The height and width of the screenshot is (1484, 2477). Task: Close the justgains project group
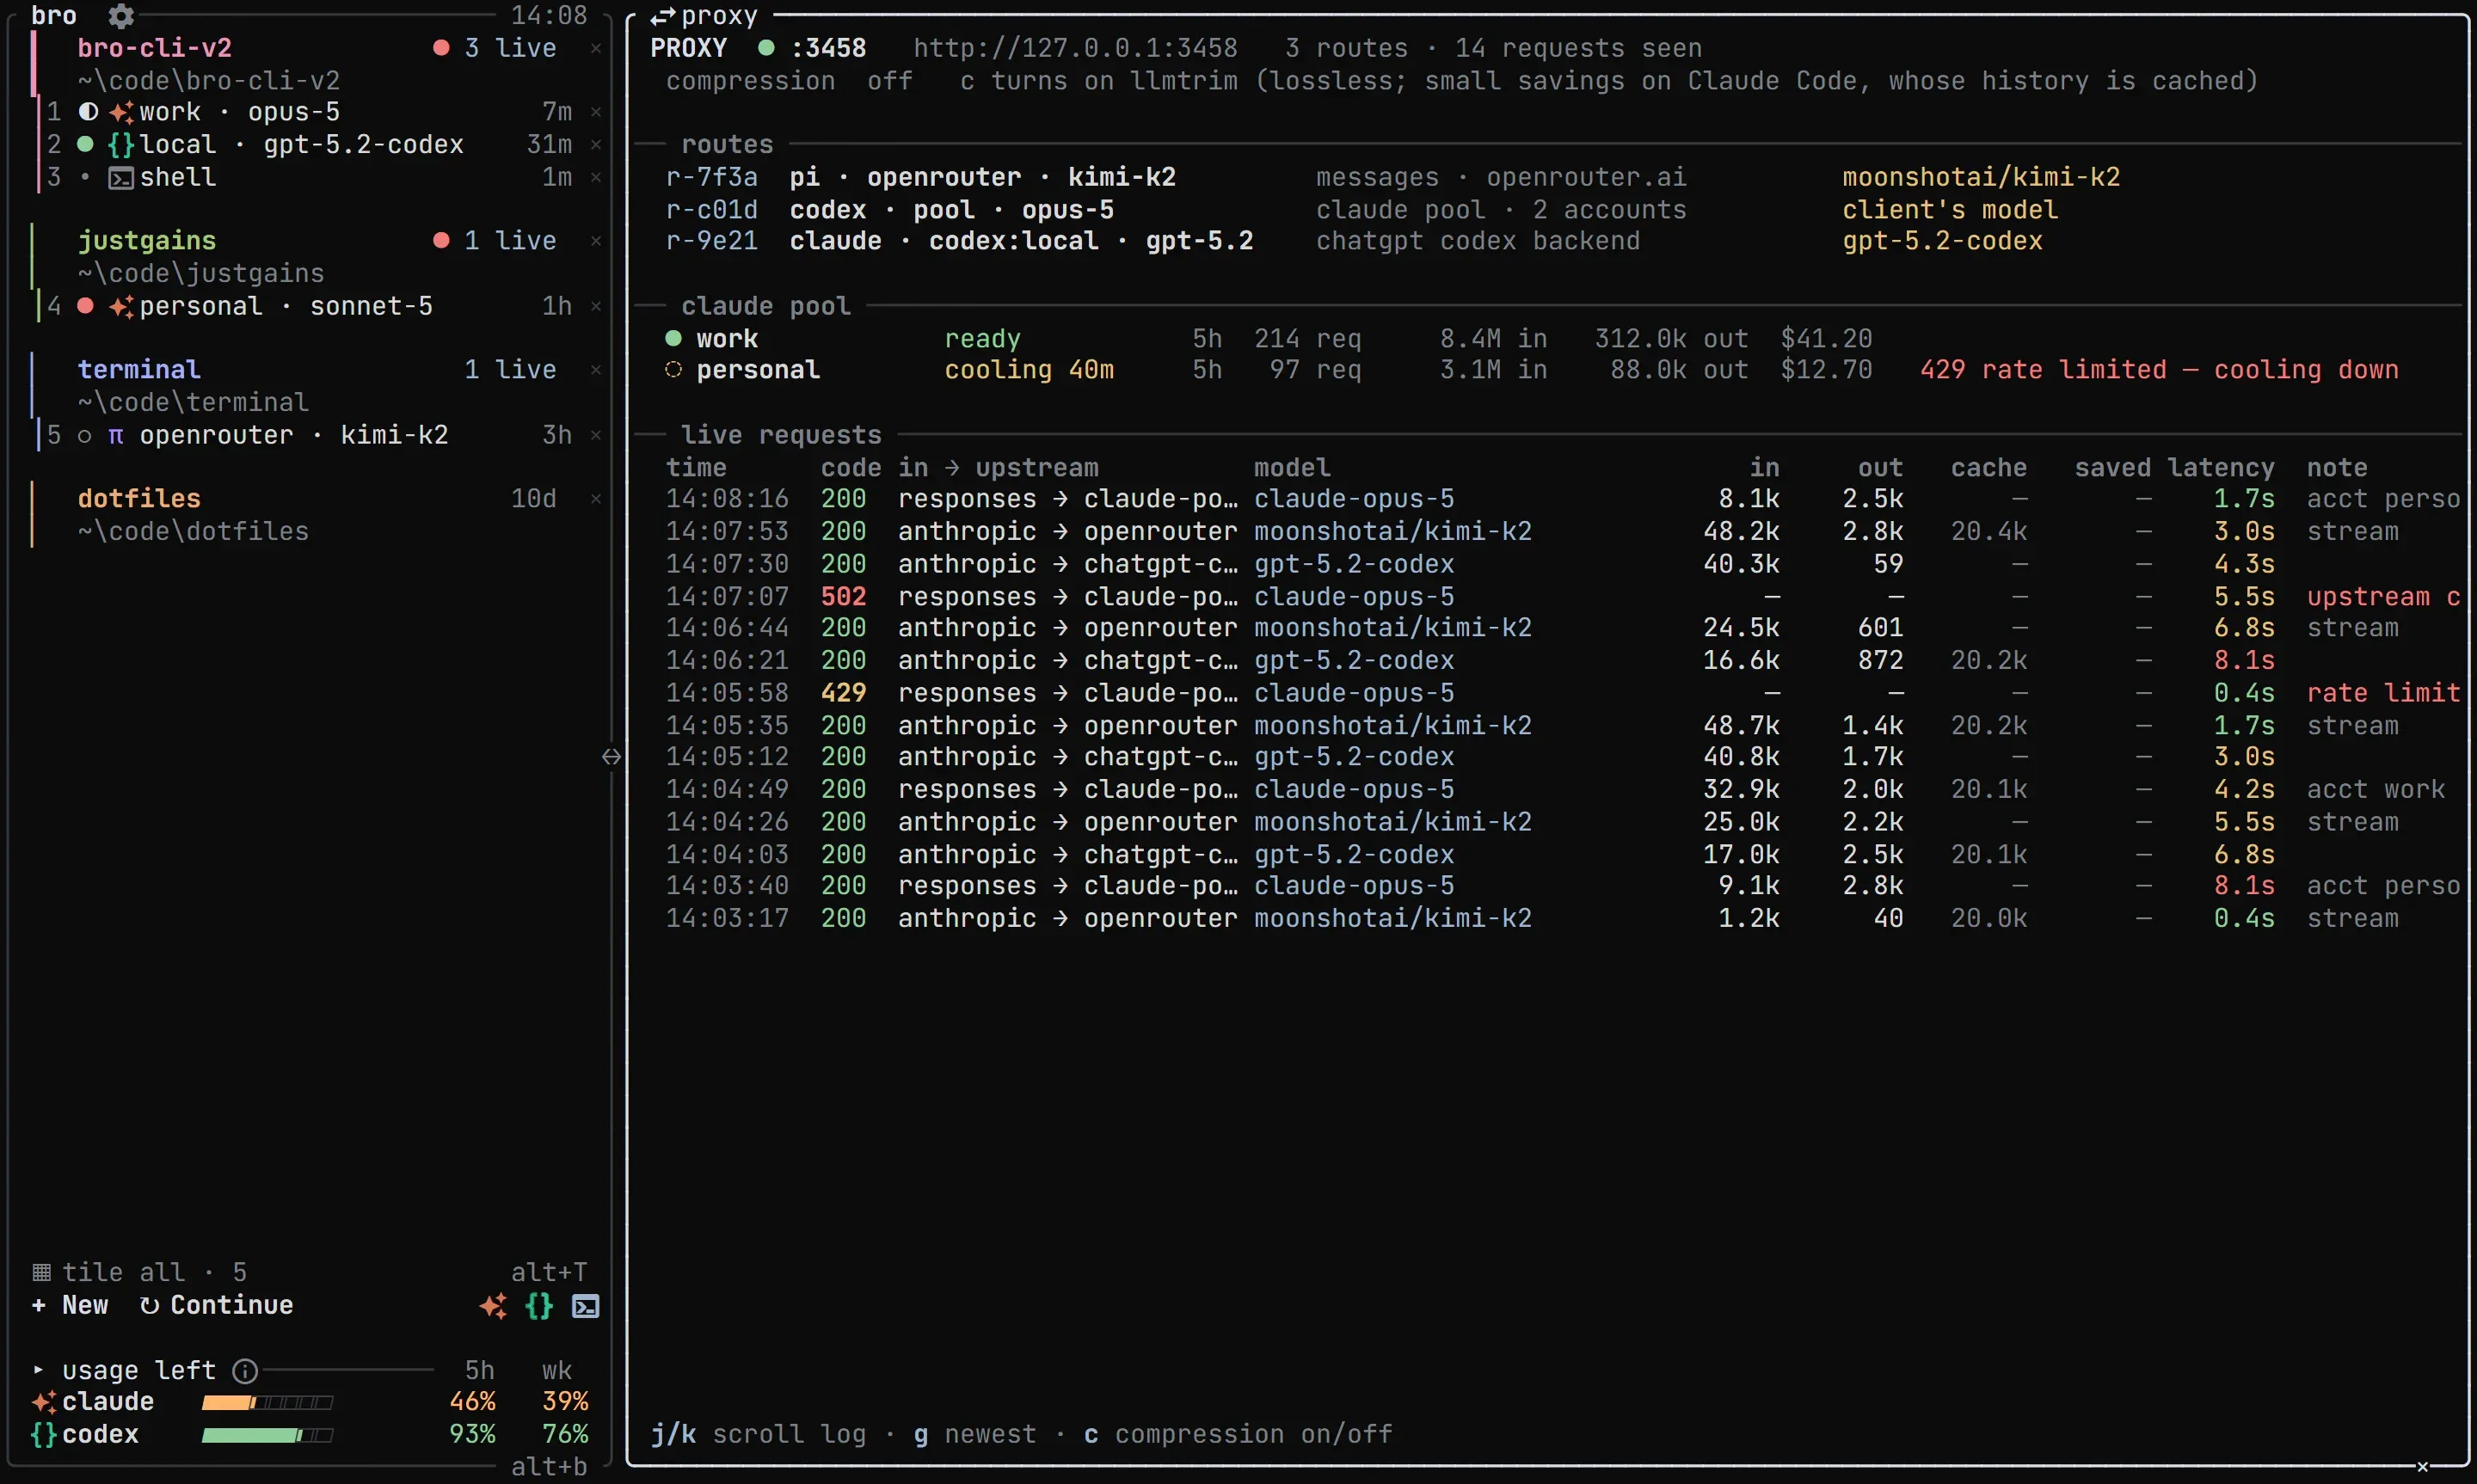pos(596,241)
